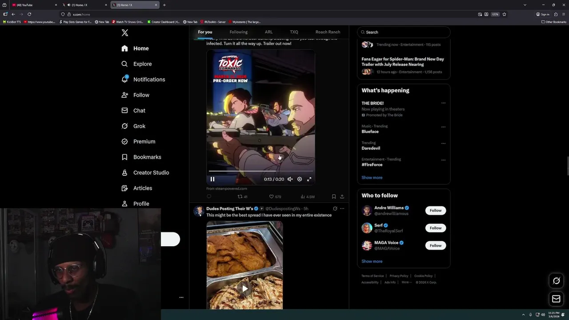Open Terms of Service link

pos(373,276)
